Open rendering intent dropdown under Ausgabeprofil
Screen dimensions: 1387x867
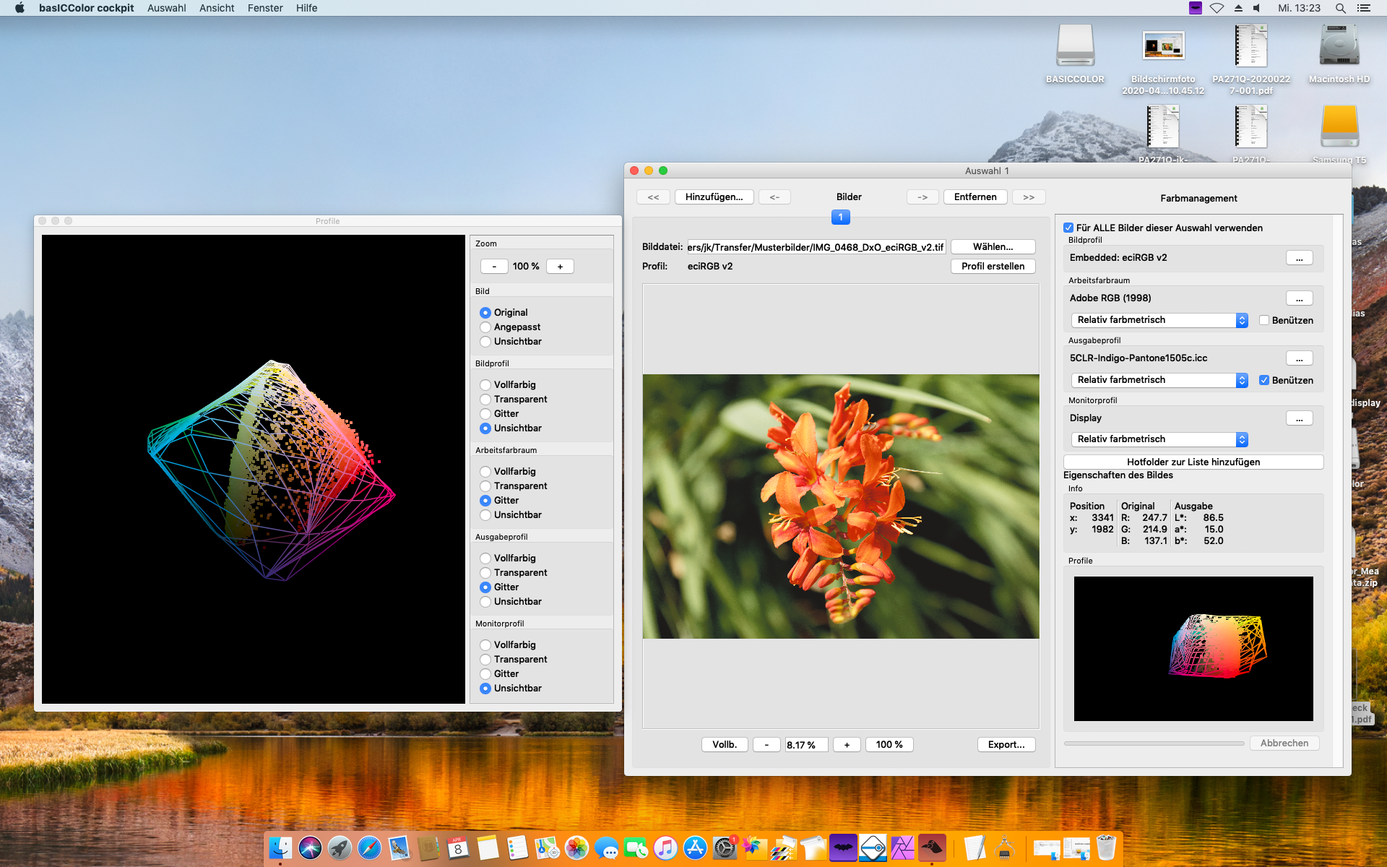(x=1159, y=380)
